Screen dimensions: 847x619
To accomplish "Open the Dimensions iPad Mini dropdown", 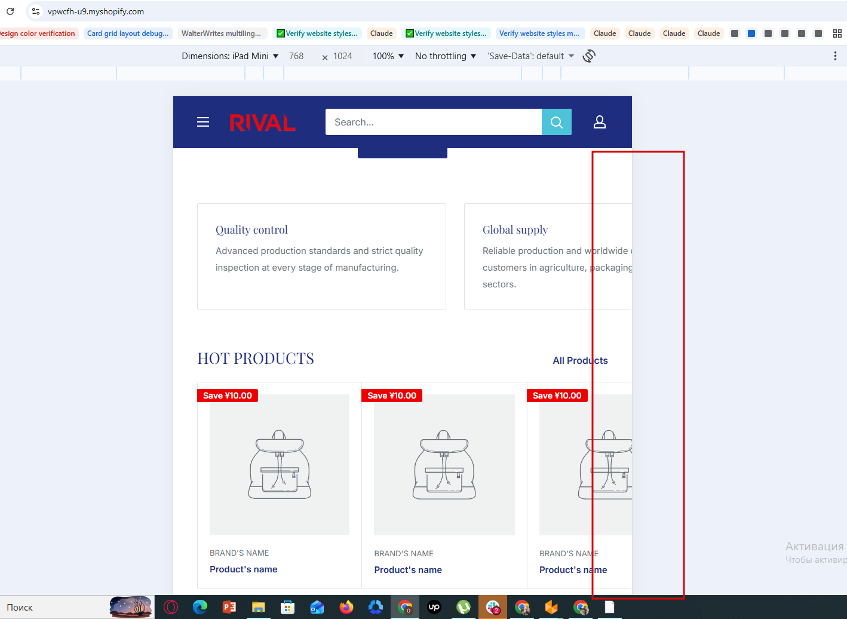I will click(x=230, y=56).
